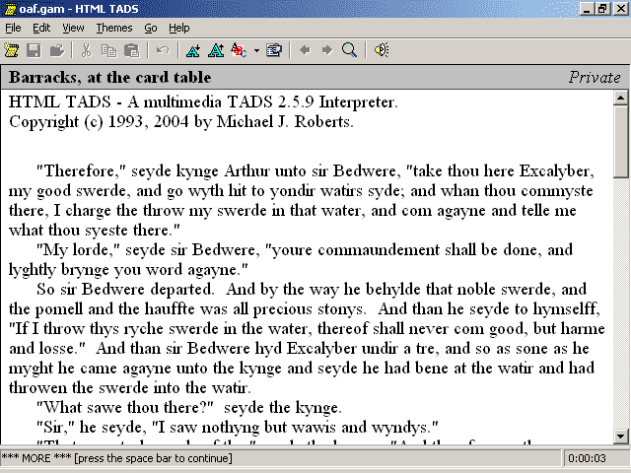
Task: Click the decrease font size icon
Action: pos(192,49)
